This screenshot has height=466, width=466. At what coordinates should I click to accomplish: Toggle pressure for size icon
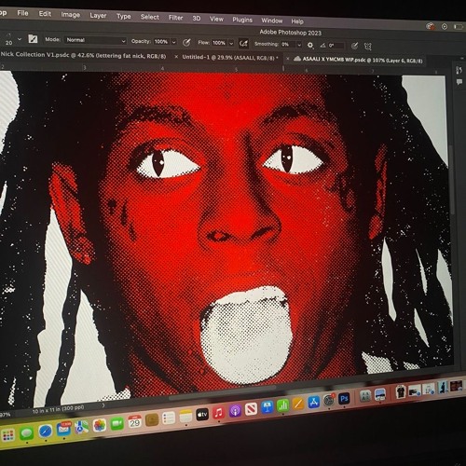pos(354,47)
